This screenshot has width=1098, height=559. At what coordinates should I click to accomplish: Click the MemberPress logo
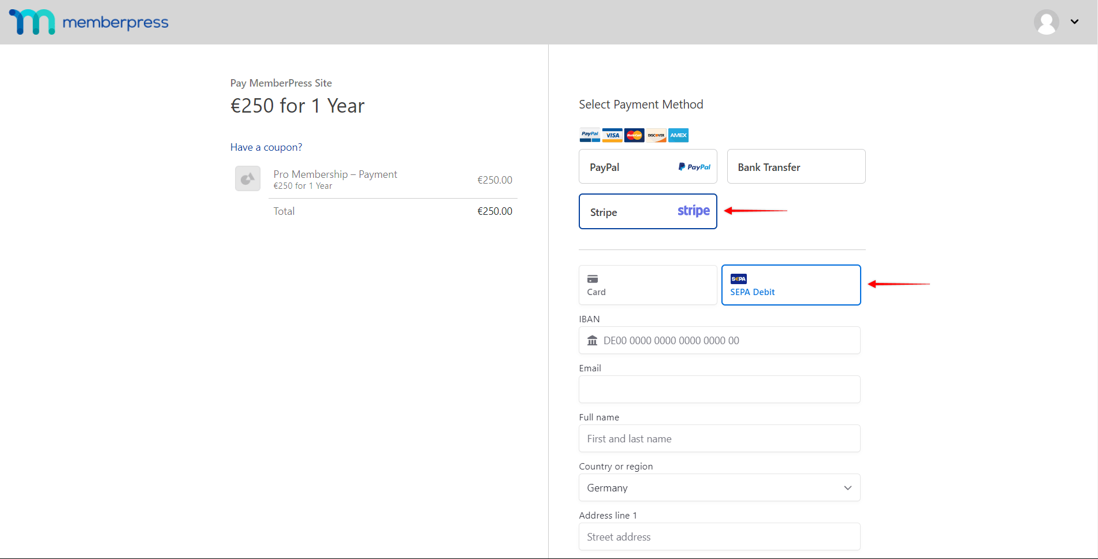(x=88, y=22)
